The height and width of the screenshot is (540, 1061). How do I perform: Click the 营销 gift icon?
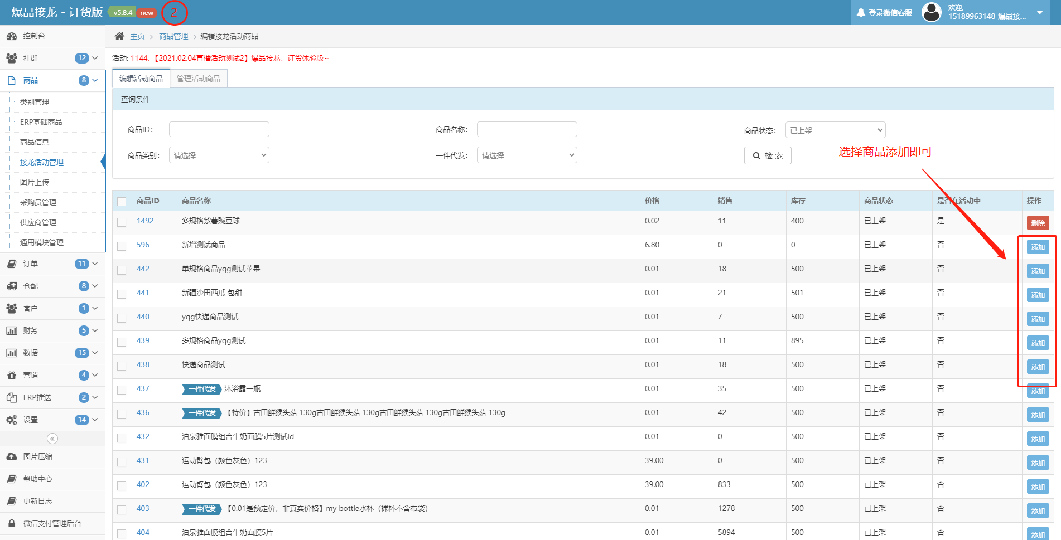(x=12, y=375)
